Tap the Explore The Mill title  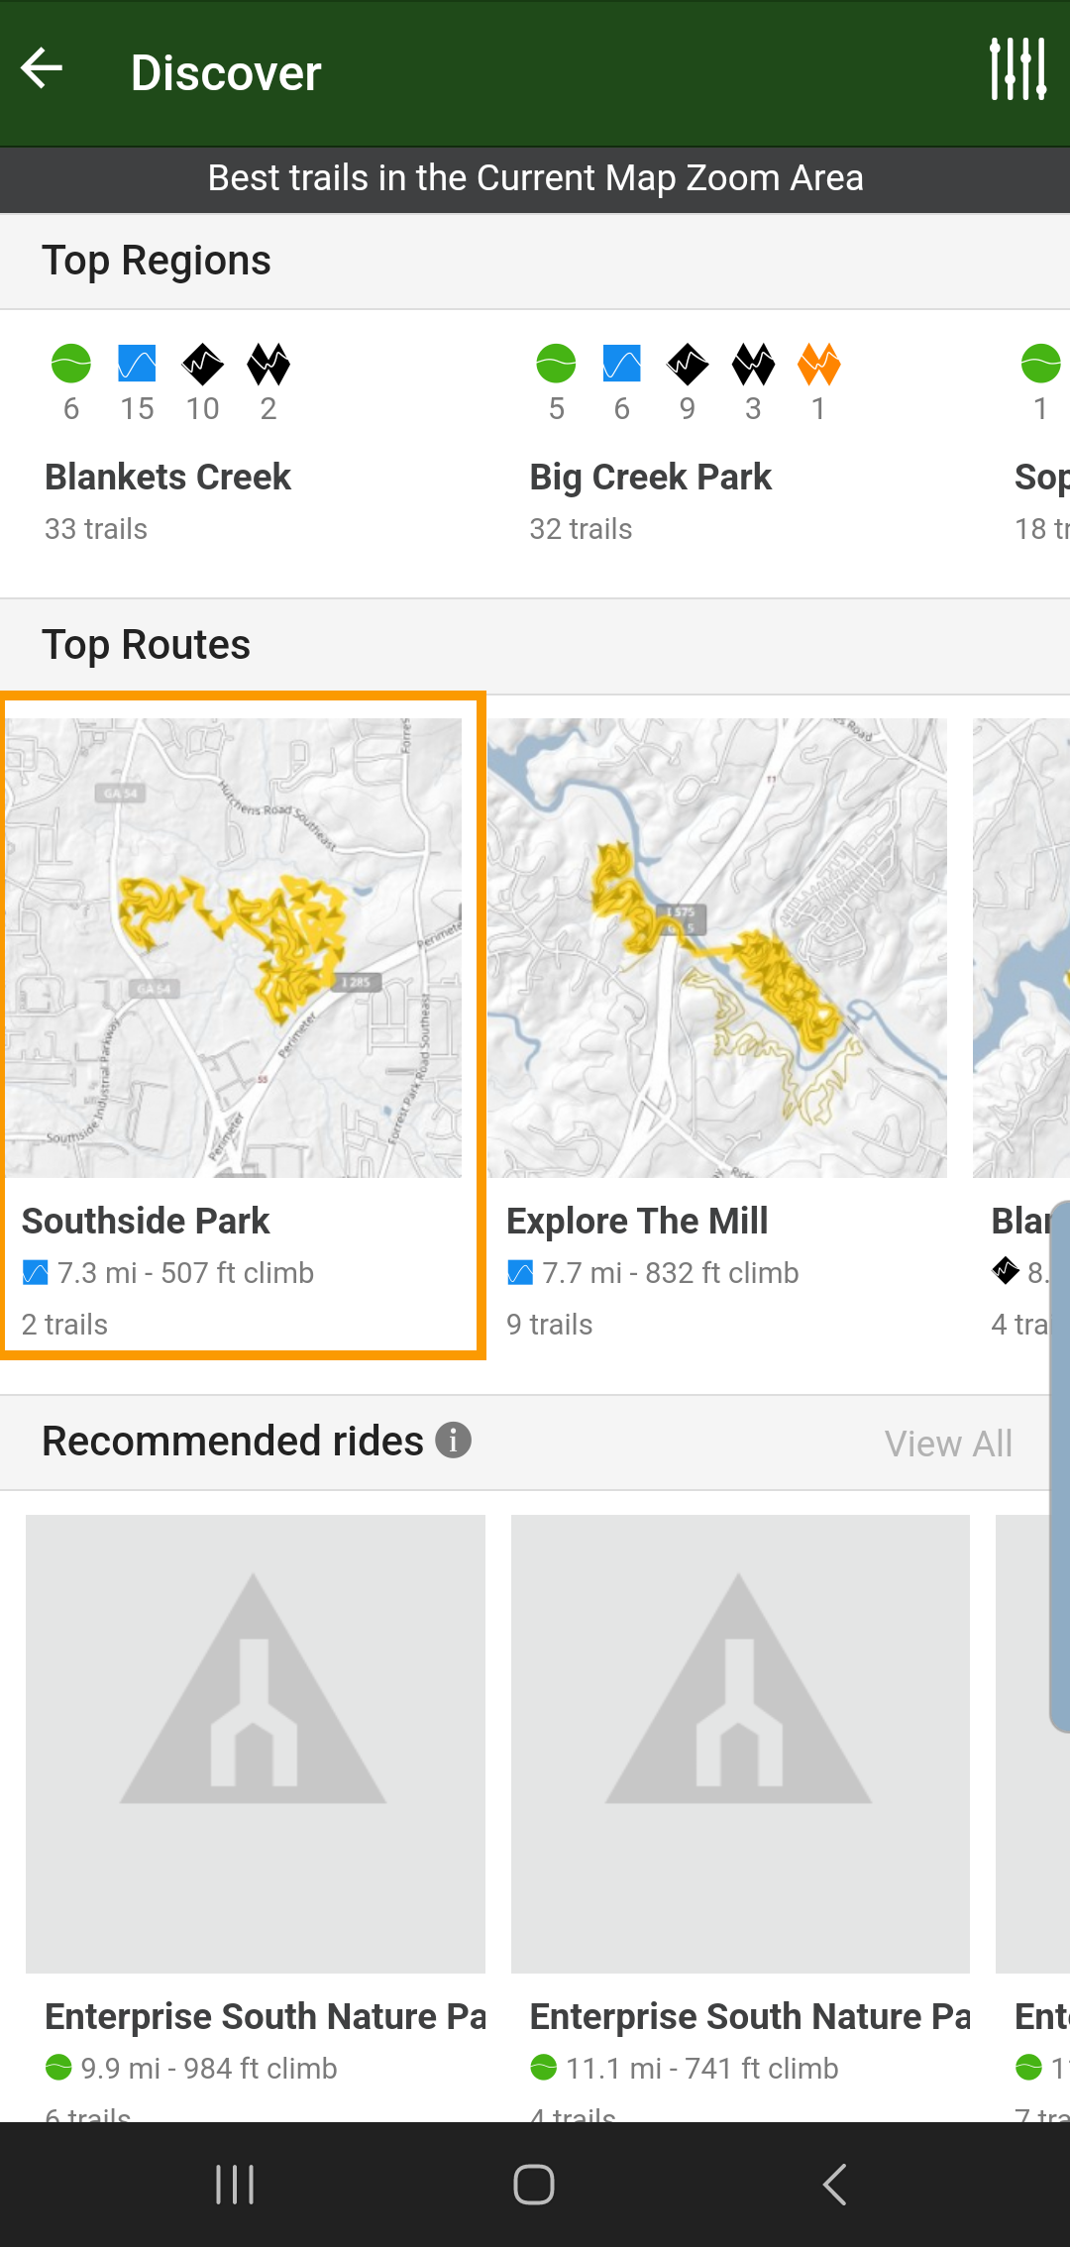637,1221
